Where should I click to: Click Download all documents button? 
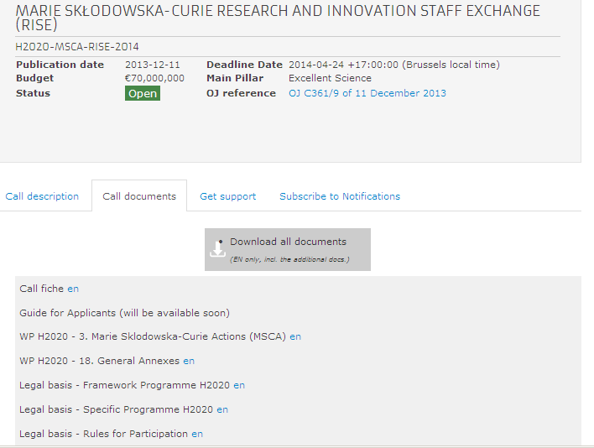coord(288,249)
